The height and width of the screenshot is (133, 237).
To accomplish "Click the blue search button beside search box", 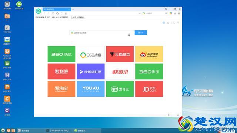I will pos(141,33).
